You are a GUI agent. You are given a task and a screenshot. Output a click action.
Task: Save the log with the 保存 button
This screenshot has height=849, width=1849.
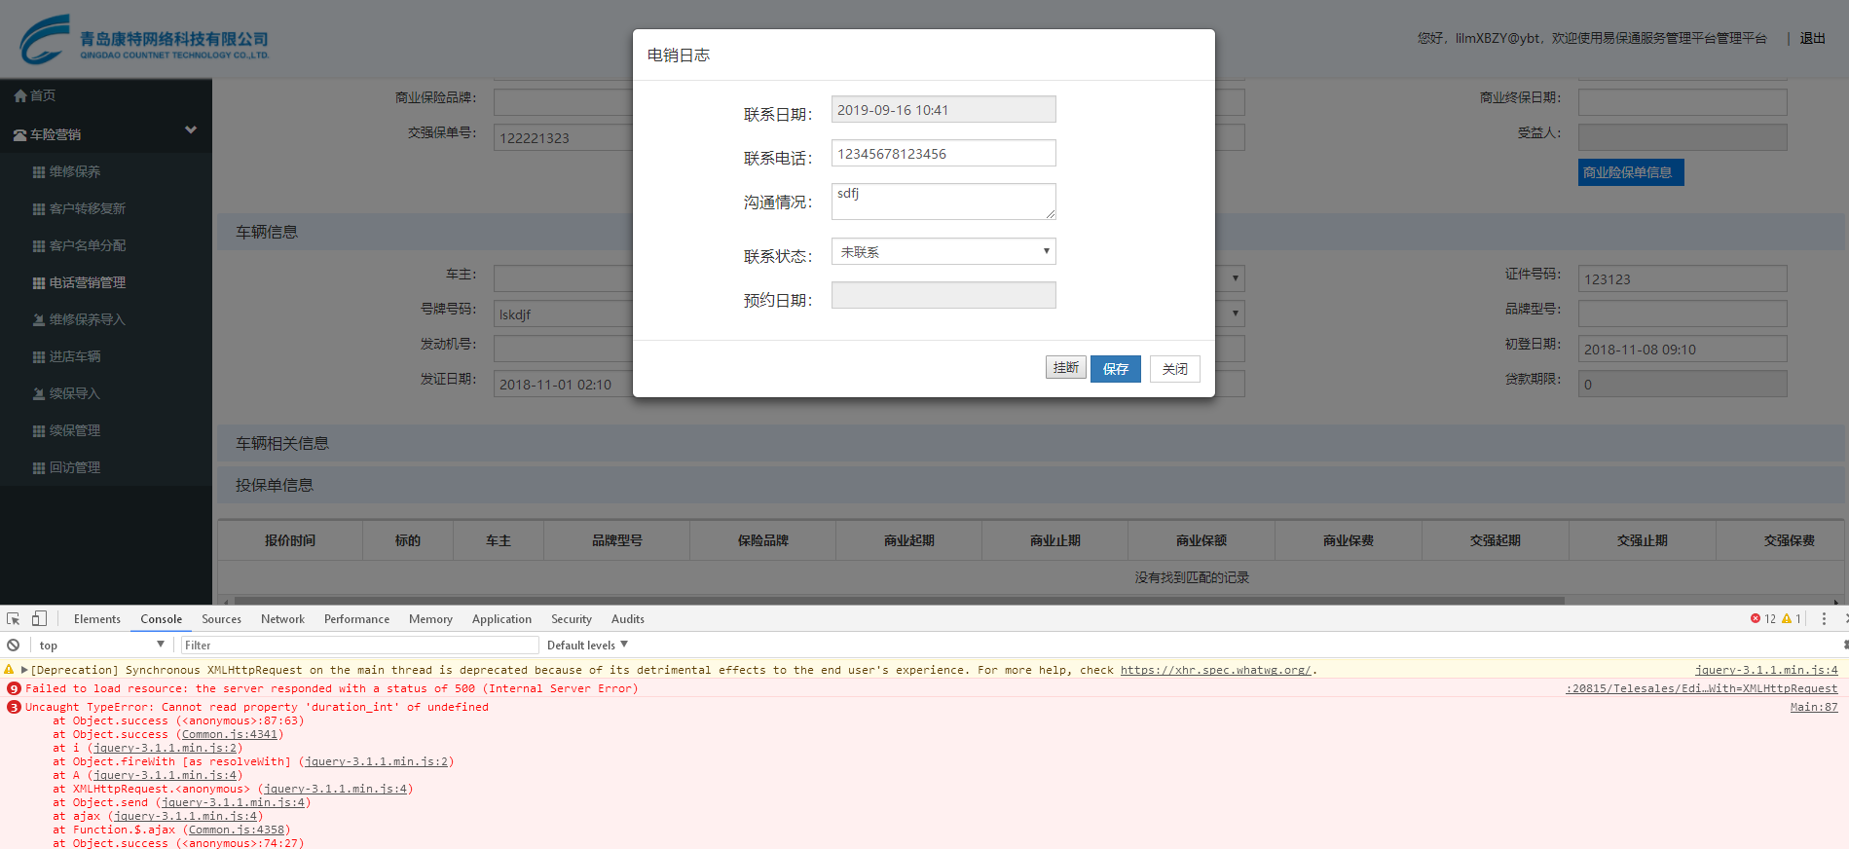click(1116, 369)
